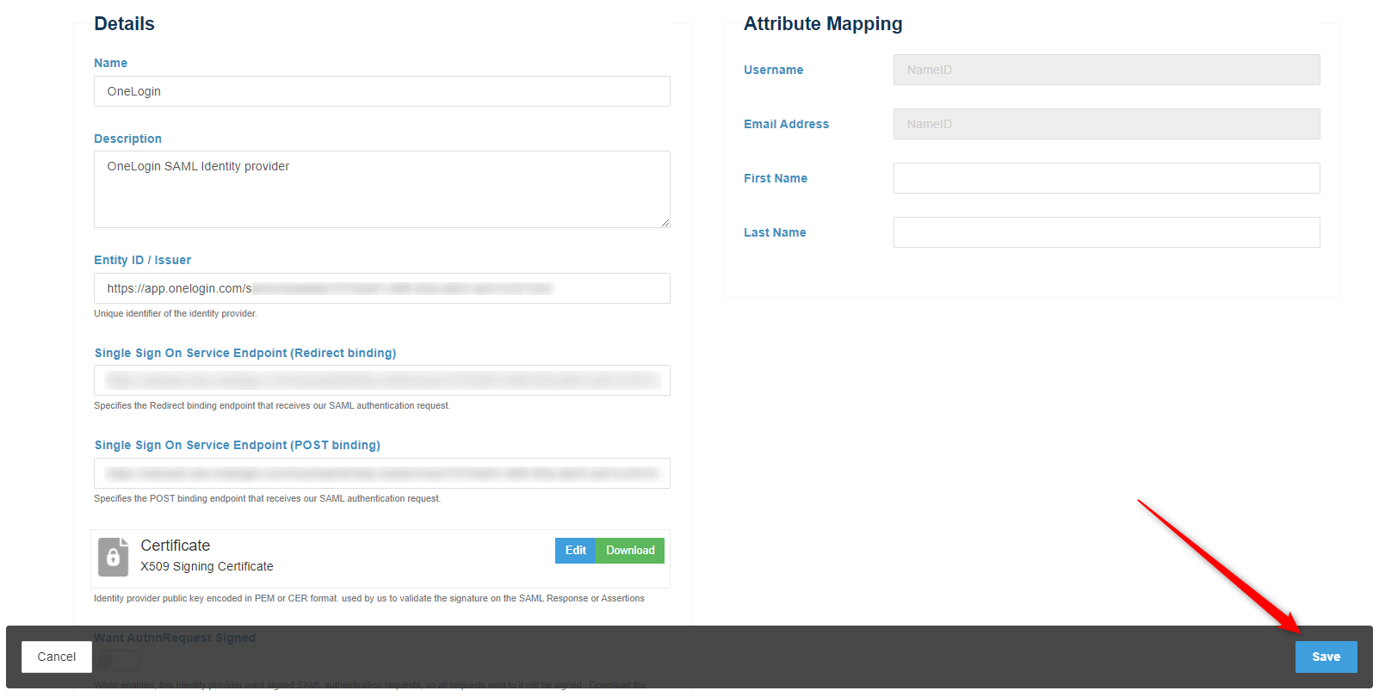The image size is (1379, 697).
Task: Click the Entity ID / Issuer label
Action: pos(142,260)
